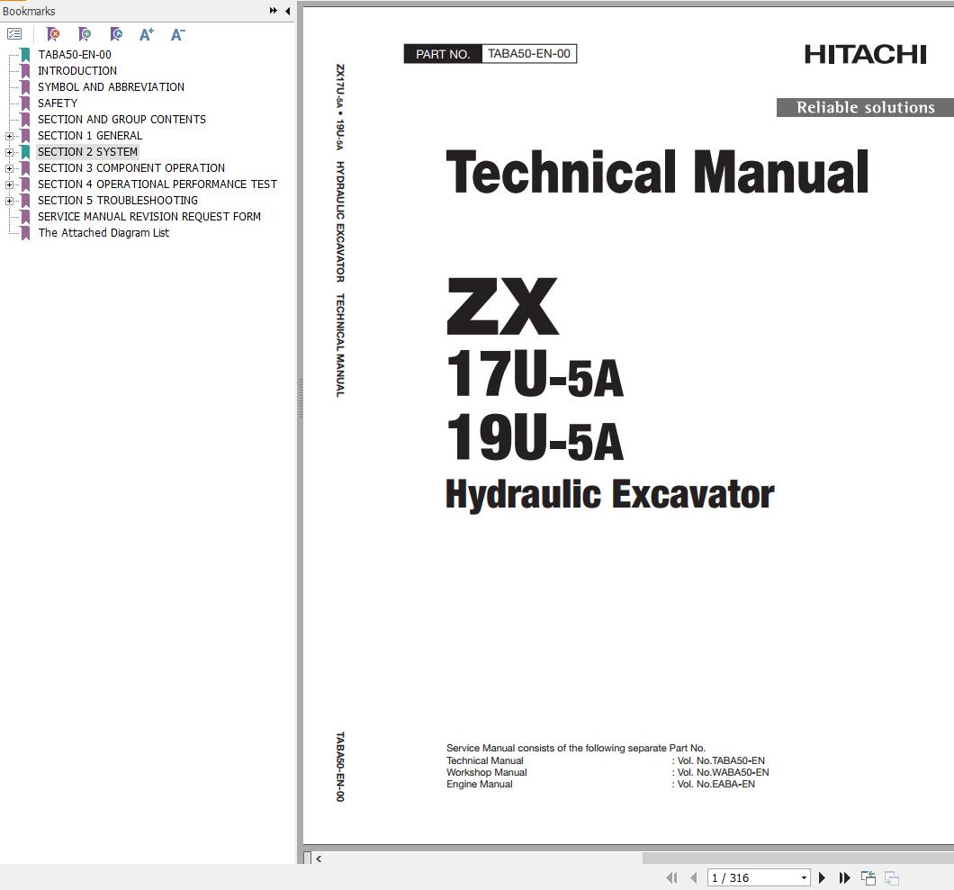Viewport: 954px width, 890px height.
Task: Go to first page with skip-back icon
Action: click(671, 877)
